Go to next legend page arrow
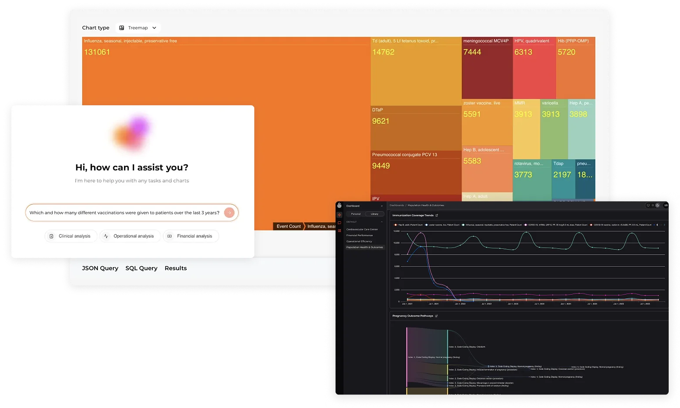This screenshot has width=680, height=408. pyautogui.click(x=663, y=225)
